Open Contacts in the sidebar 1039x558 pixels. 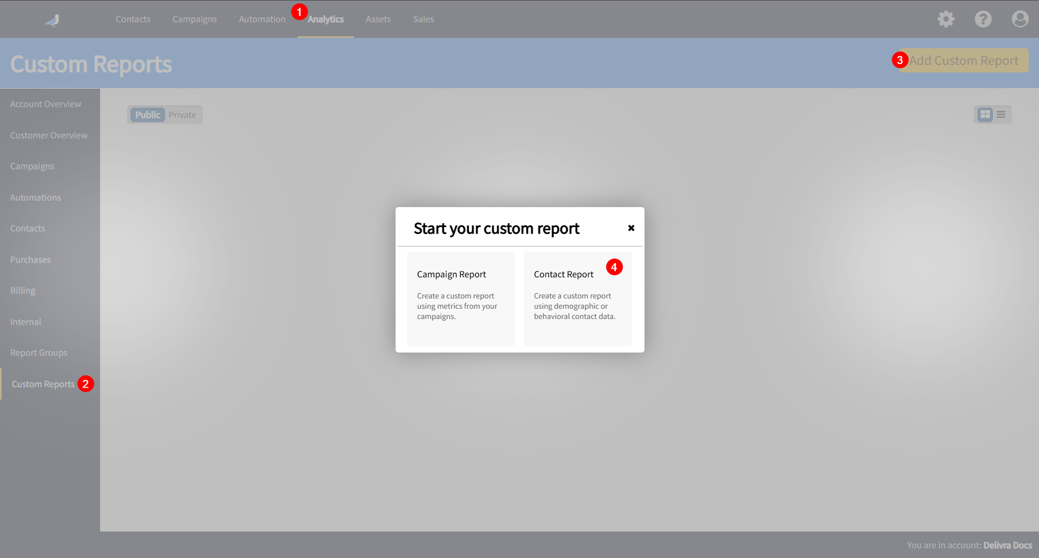click(28, 228)
